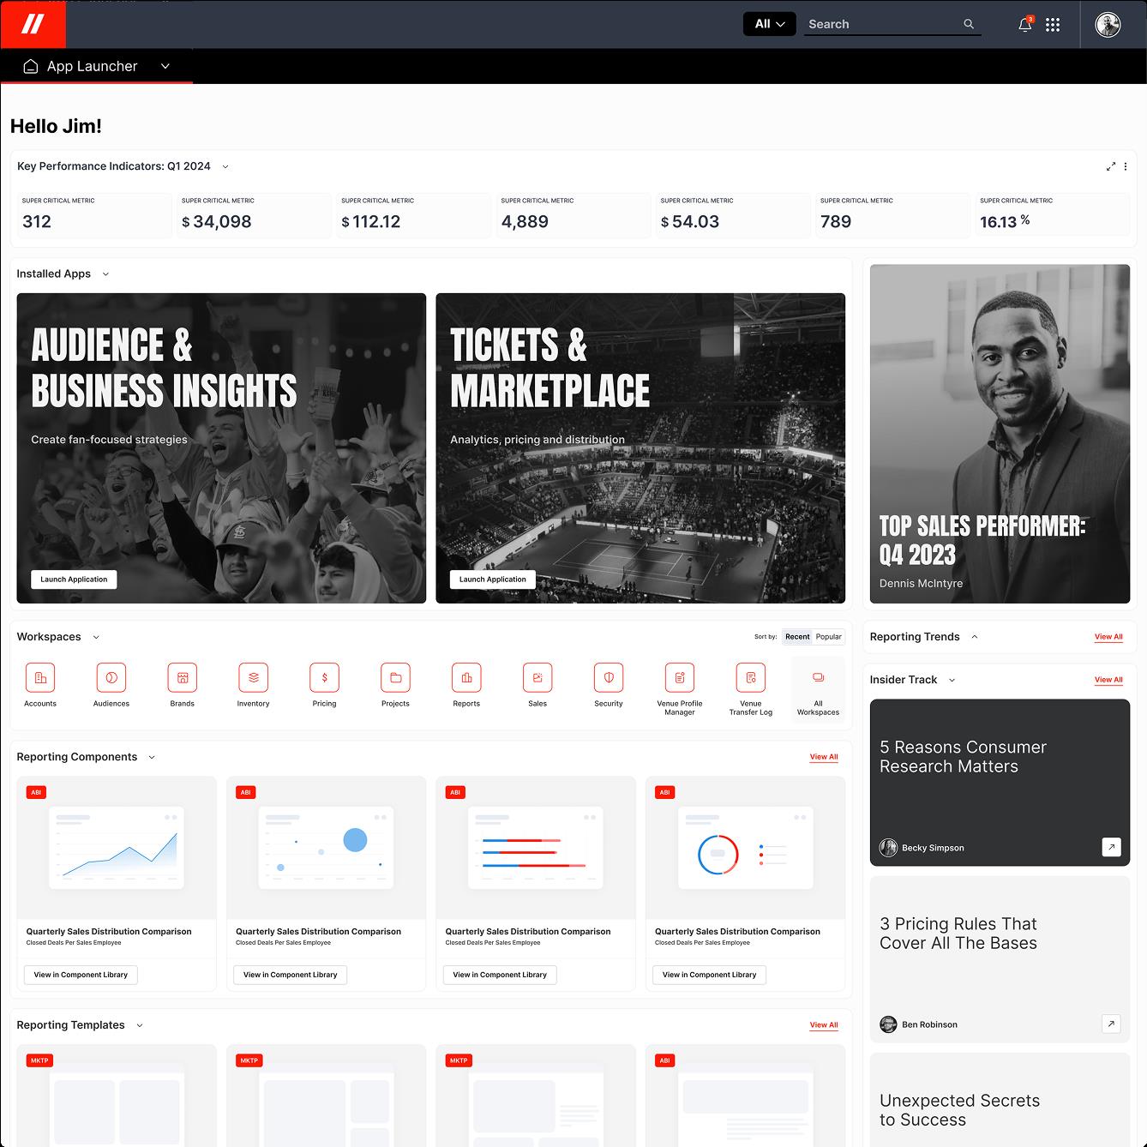The height and width of the screenshot is (1147, 1147).
Task: Open the donut chart component thumbnail
Action: click(745, 848)
